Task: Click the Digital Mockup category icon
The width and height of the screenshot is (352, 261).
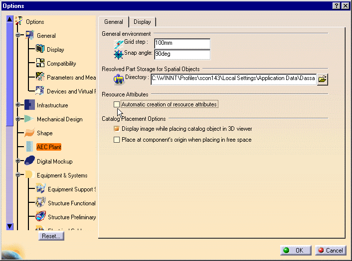Action: (x=30, y=161)
